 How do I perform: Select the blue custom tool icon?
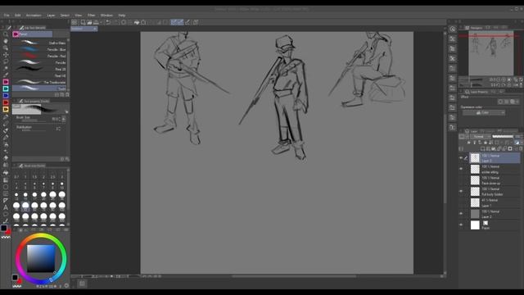pyautogui.click(x=6, y=96)
